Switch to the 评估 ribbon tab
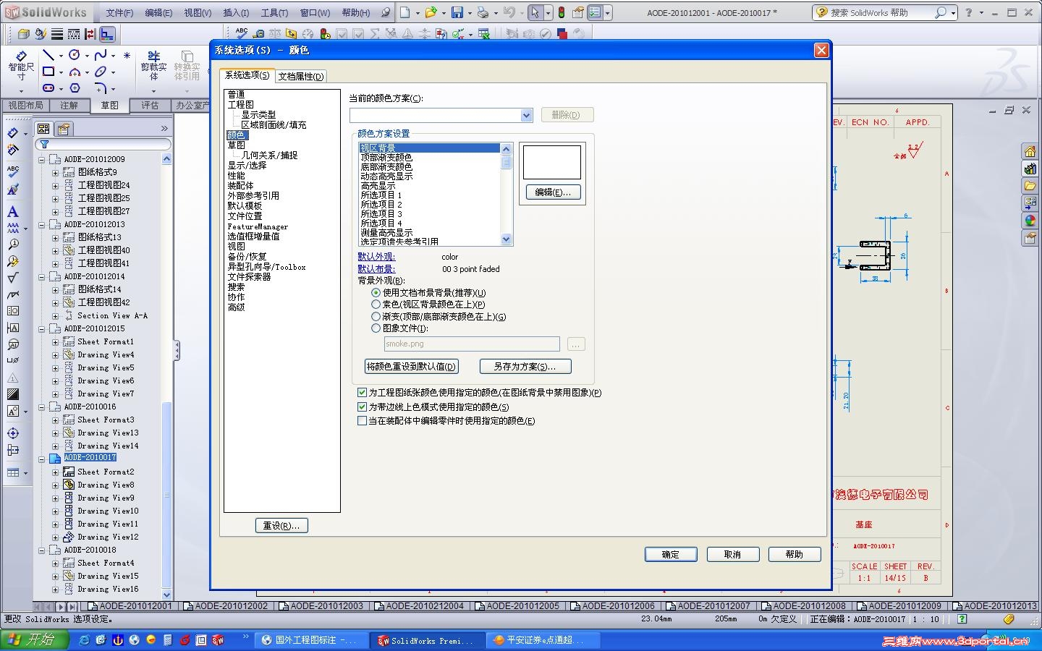1042x651 pixels. (x=150, y=106)
